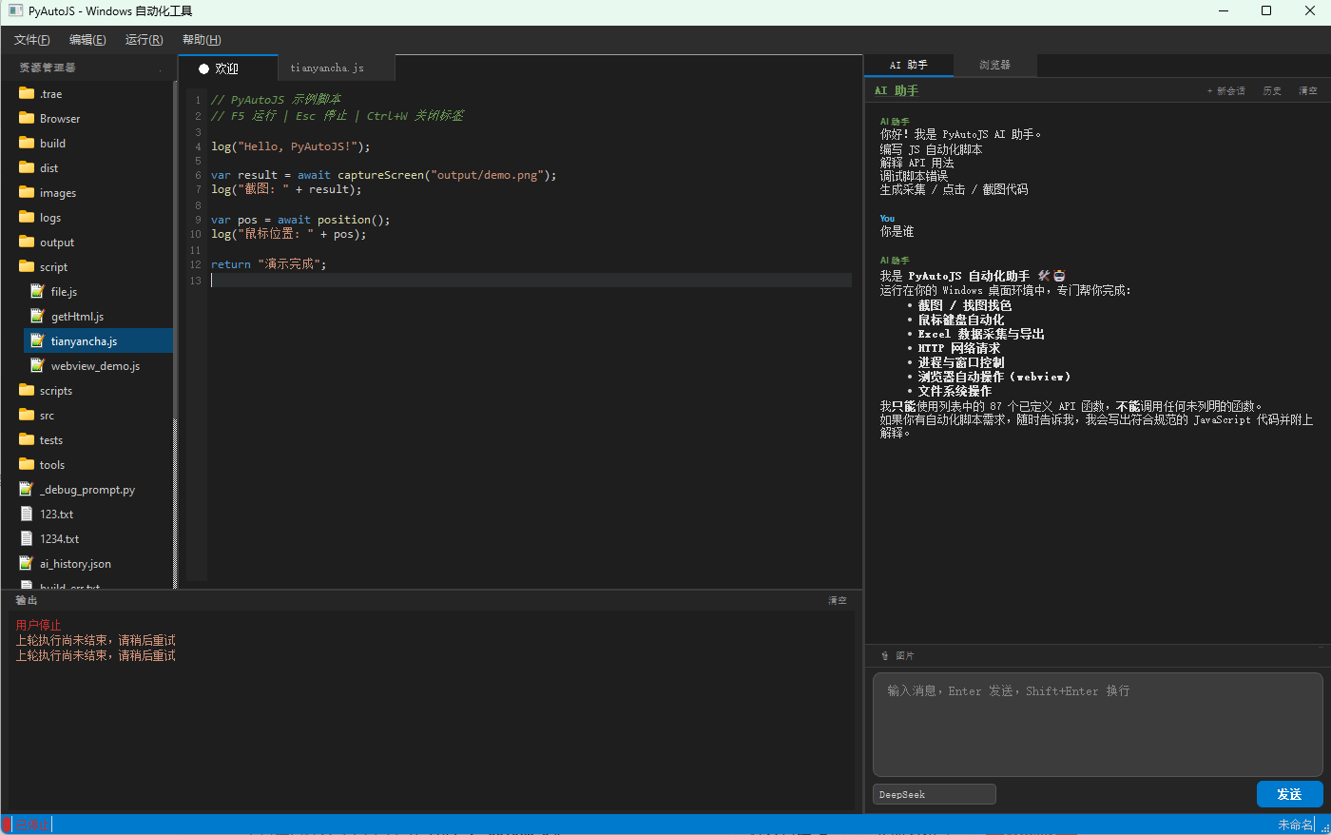Click the 输出 panel title

click(27, 600)
